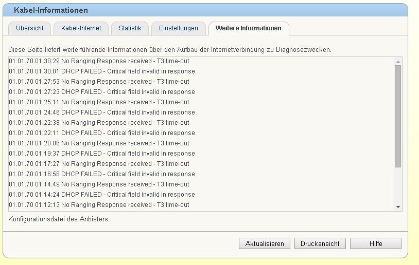The image size is (419, 265).
Task: Switch to the Übersicht tab
Action: point(29,28)
